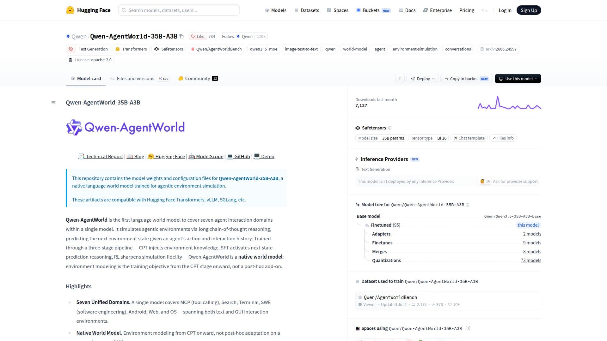The width and height of the screenshot is (607, 341).
Task: Focus the search models input field
Action: tap(179, 10)
